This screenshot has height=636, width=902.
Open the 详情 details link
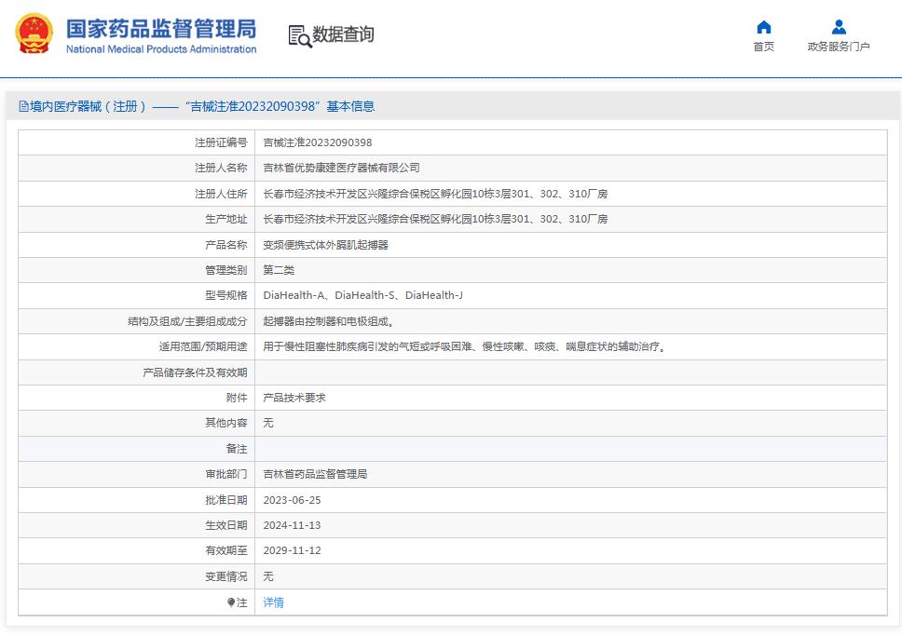272,602
